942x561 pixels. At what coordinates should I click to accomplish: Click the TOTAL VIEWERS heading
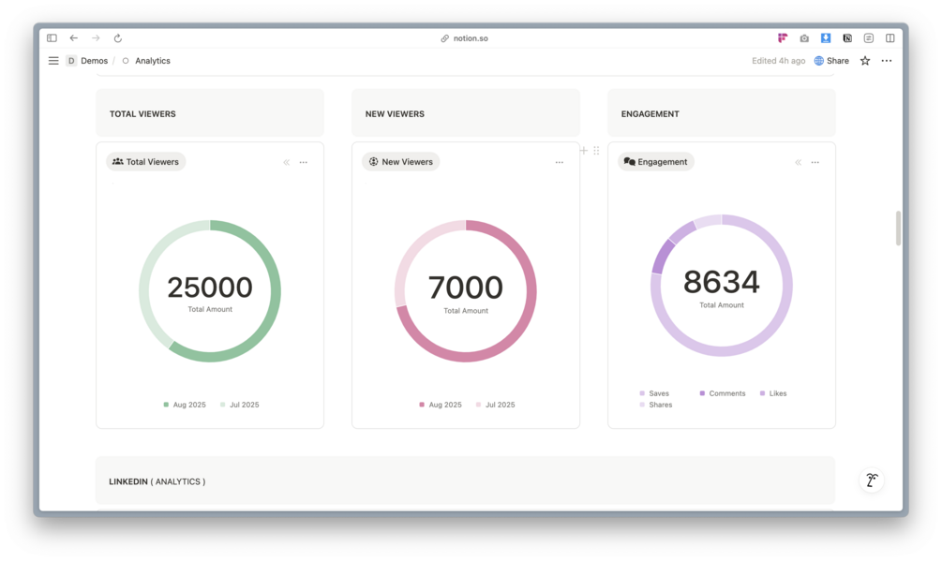[142, 113]
